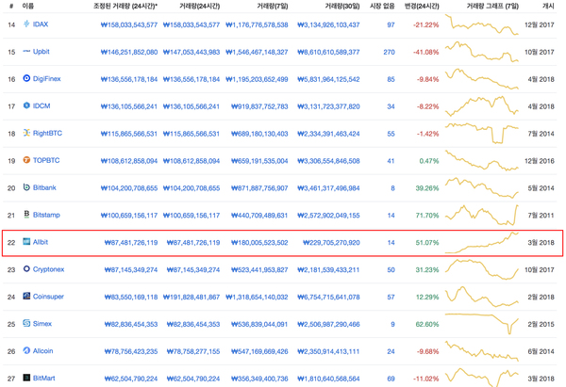Screen dimensions: 566x387
Task: Click Upbit 7-day volume graph
Action: tap(482, 52)
